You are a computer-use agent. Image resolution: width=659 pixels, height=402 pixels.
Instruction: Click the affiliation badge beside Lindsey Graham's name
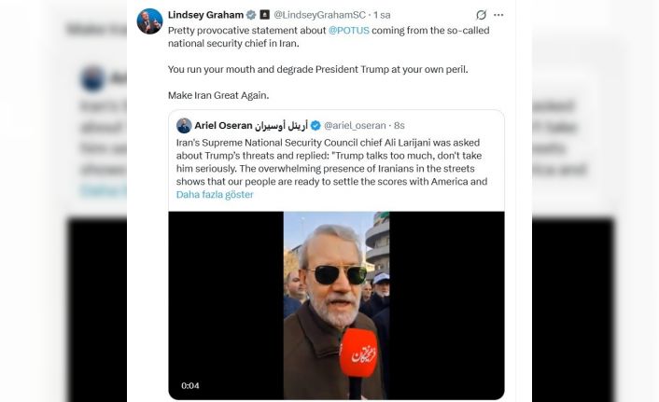(x=264, y=15)
